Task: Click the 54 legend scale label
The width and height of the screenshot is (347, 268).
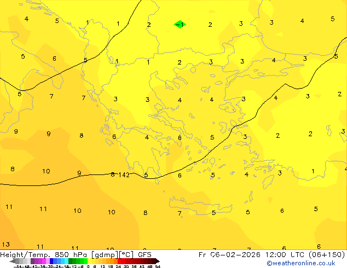Action: pyautogui.click(x=158, y=266)
